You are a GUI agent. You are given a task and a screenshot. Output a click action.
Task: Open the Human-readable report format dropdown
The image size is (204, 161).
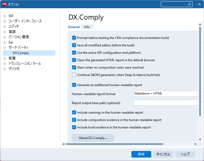click(x=166, y=94)
